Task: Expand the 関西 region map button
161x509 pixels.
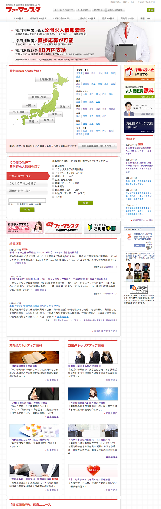Action: point(48,120)
